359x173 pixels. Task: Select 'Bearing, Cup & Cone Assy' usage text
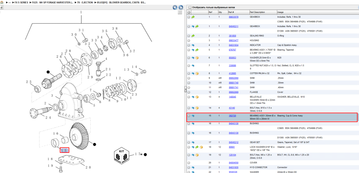click(290, 116)
